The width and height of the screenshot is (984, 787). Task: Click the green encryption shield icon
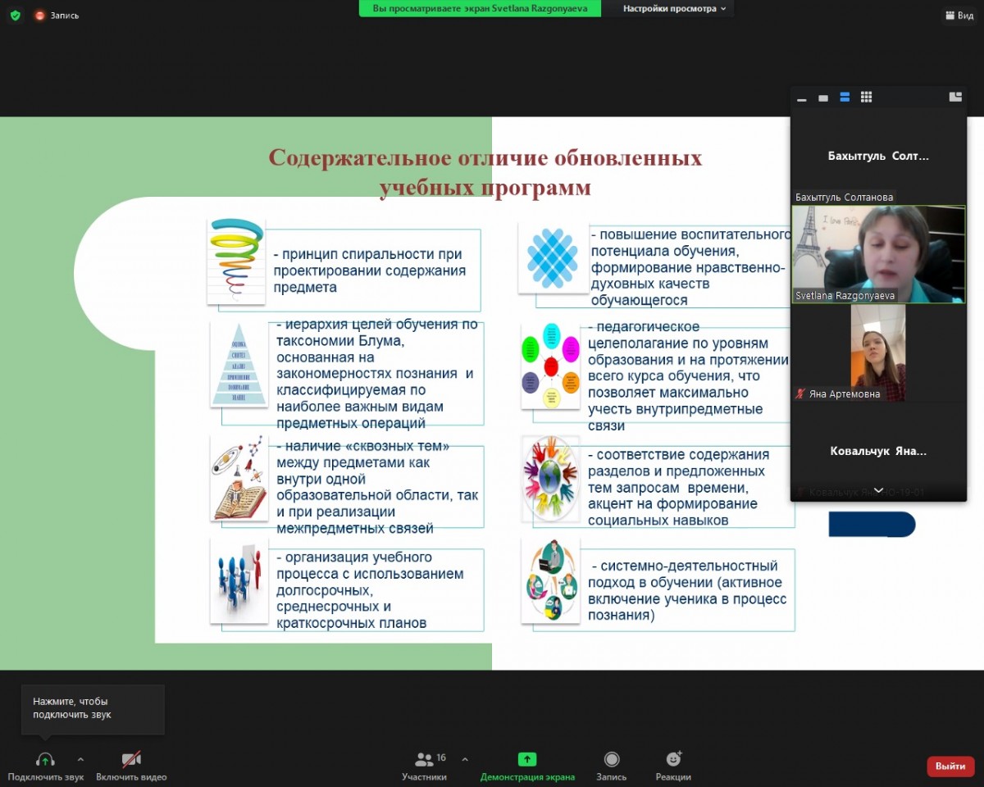click(x=15, y=15)
